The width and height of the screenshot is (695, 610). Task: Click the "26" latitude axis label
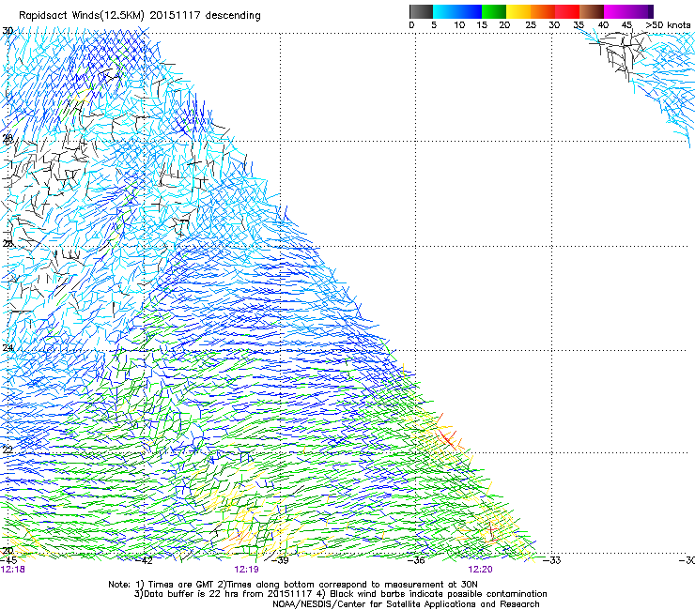8,244
